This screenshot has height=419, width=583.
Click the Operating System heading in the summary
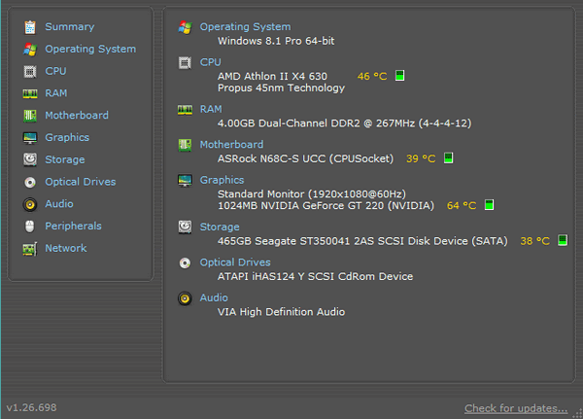pos(245,27)
